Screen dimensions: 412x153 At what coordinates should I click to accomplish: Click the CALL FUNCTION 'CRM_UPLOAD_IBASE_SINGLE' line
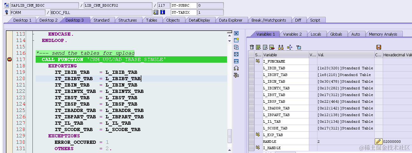click(131, 59)
